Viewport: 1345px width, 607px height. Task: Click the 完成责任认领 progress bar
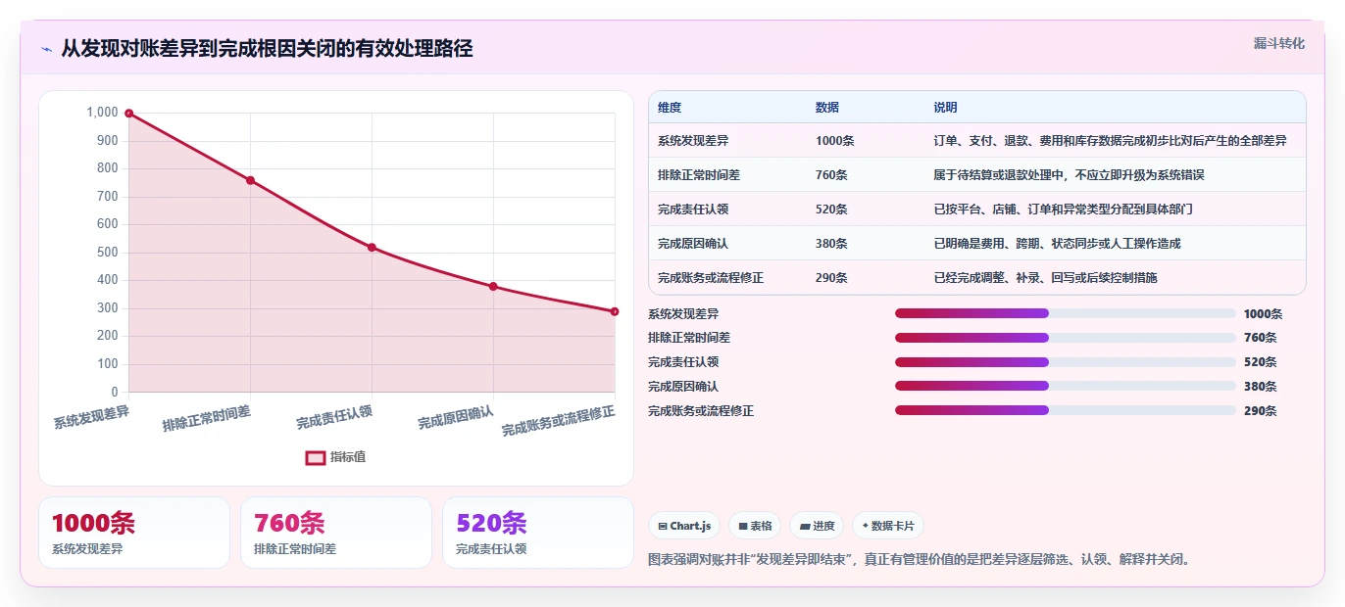(1065, 362)
